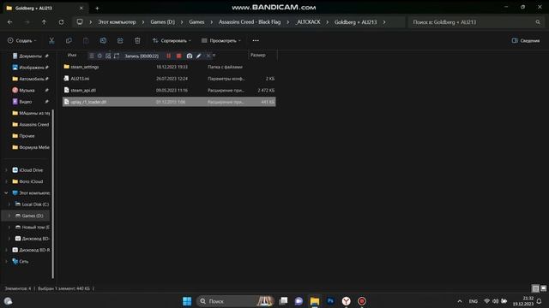
Task: Open the Создать new item dropdown
Action: (x=21, y=40)
